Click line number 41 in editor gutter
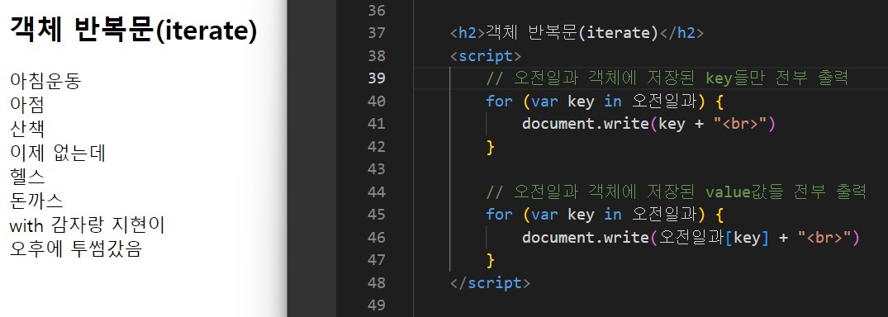 pyautogui.click(x=376, y=123)
